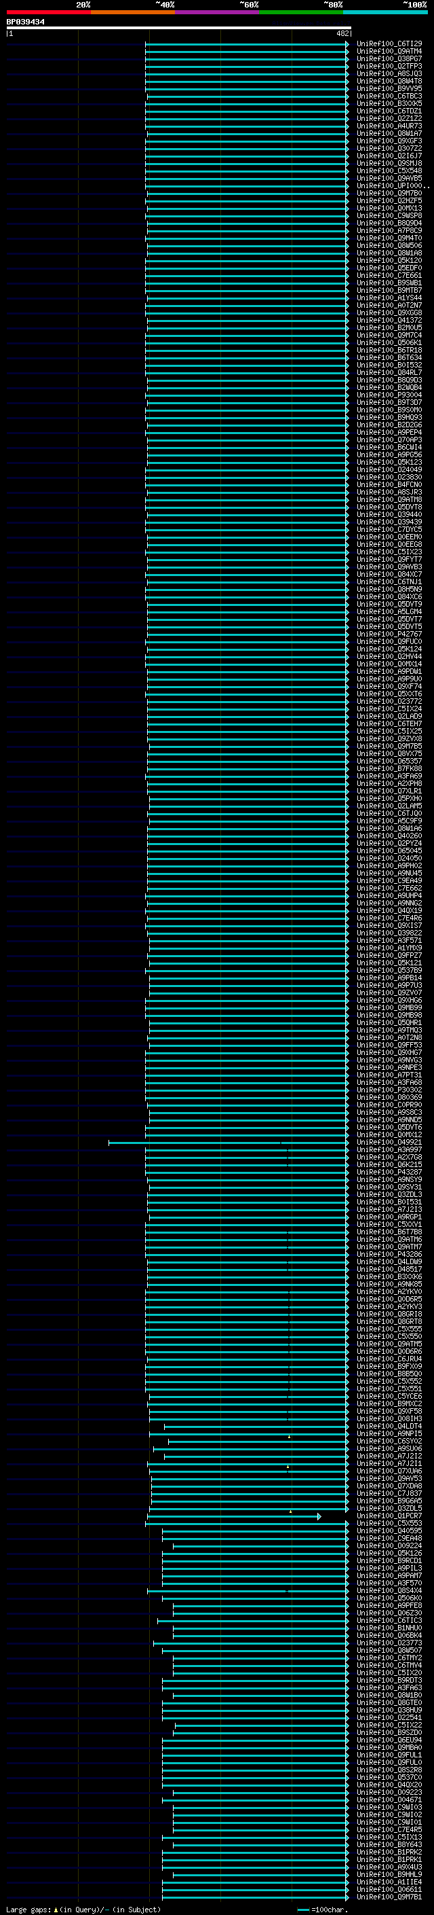The height and width of the screenshot is (1915, 434).
Task: Select hit UniRef100_O48517
Action: click(x=389, y=1270)
